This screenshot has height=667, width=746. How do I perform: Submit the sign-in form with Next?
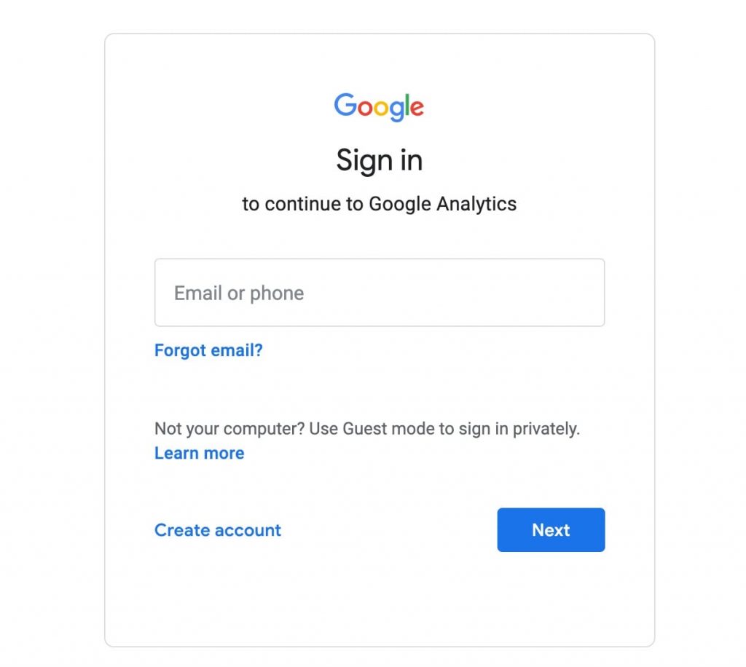pyautogui.click(x=550, y=530)
